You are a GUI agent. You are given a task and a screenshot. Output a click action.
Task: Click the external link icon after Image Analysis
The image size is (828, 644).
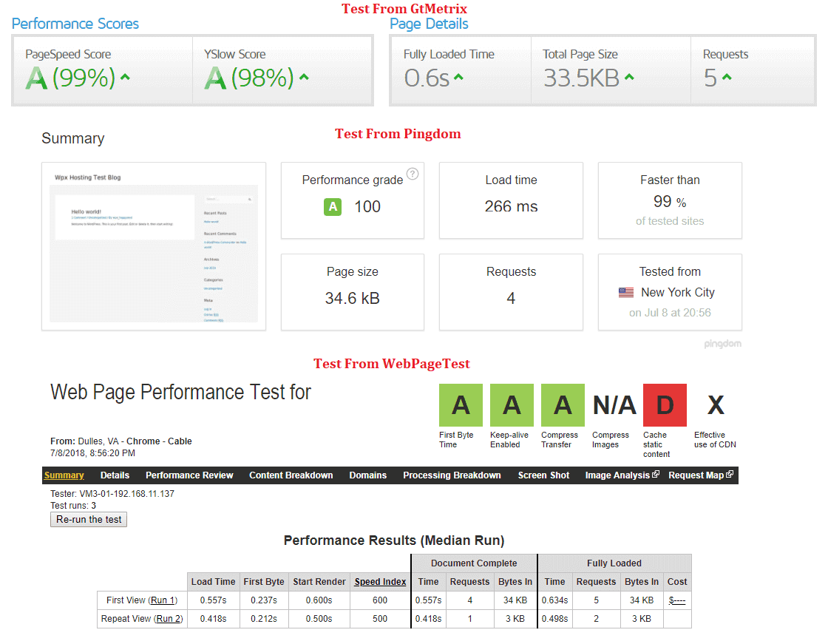656,475
